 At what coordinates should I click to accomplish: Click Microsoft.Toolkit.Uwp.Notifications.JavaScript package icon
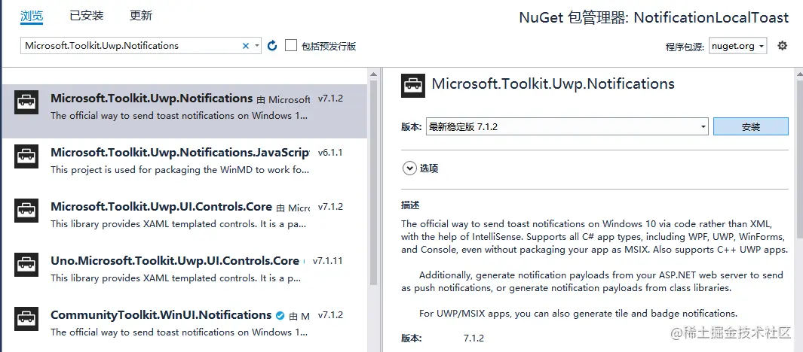(x=26, y=156)
